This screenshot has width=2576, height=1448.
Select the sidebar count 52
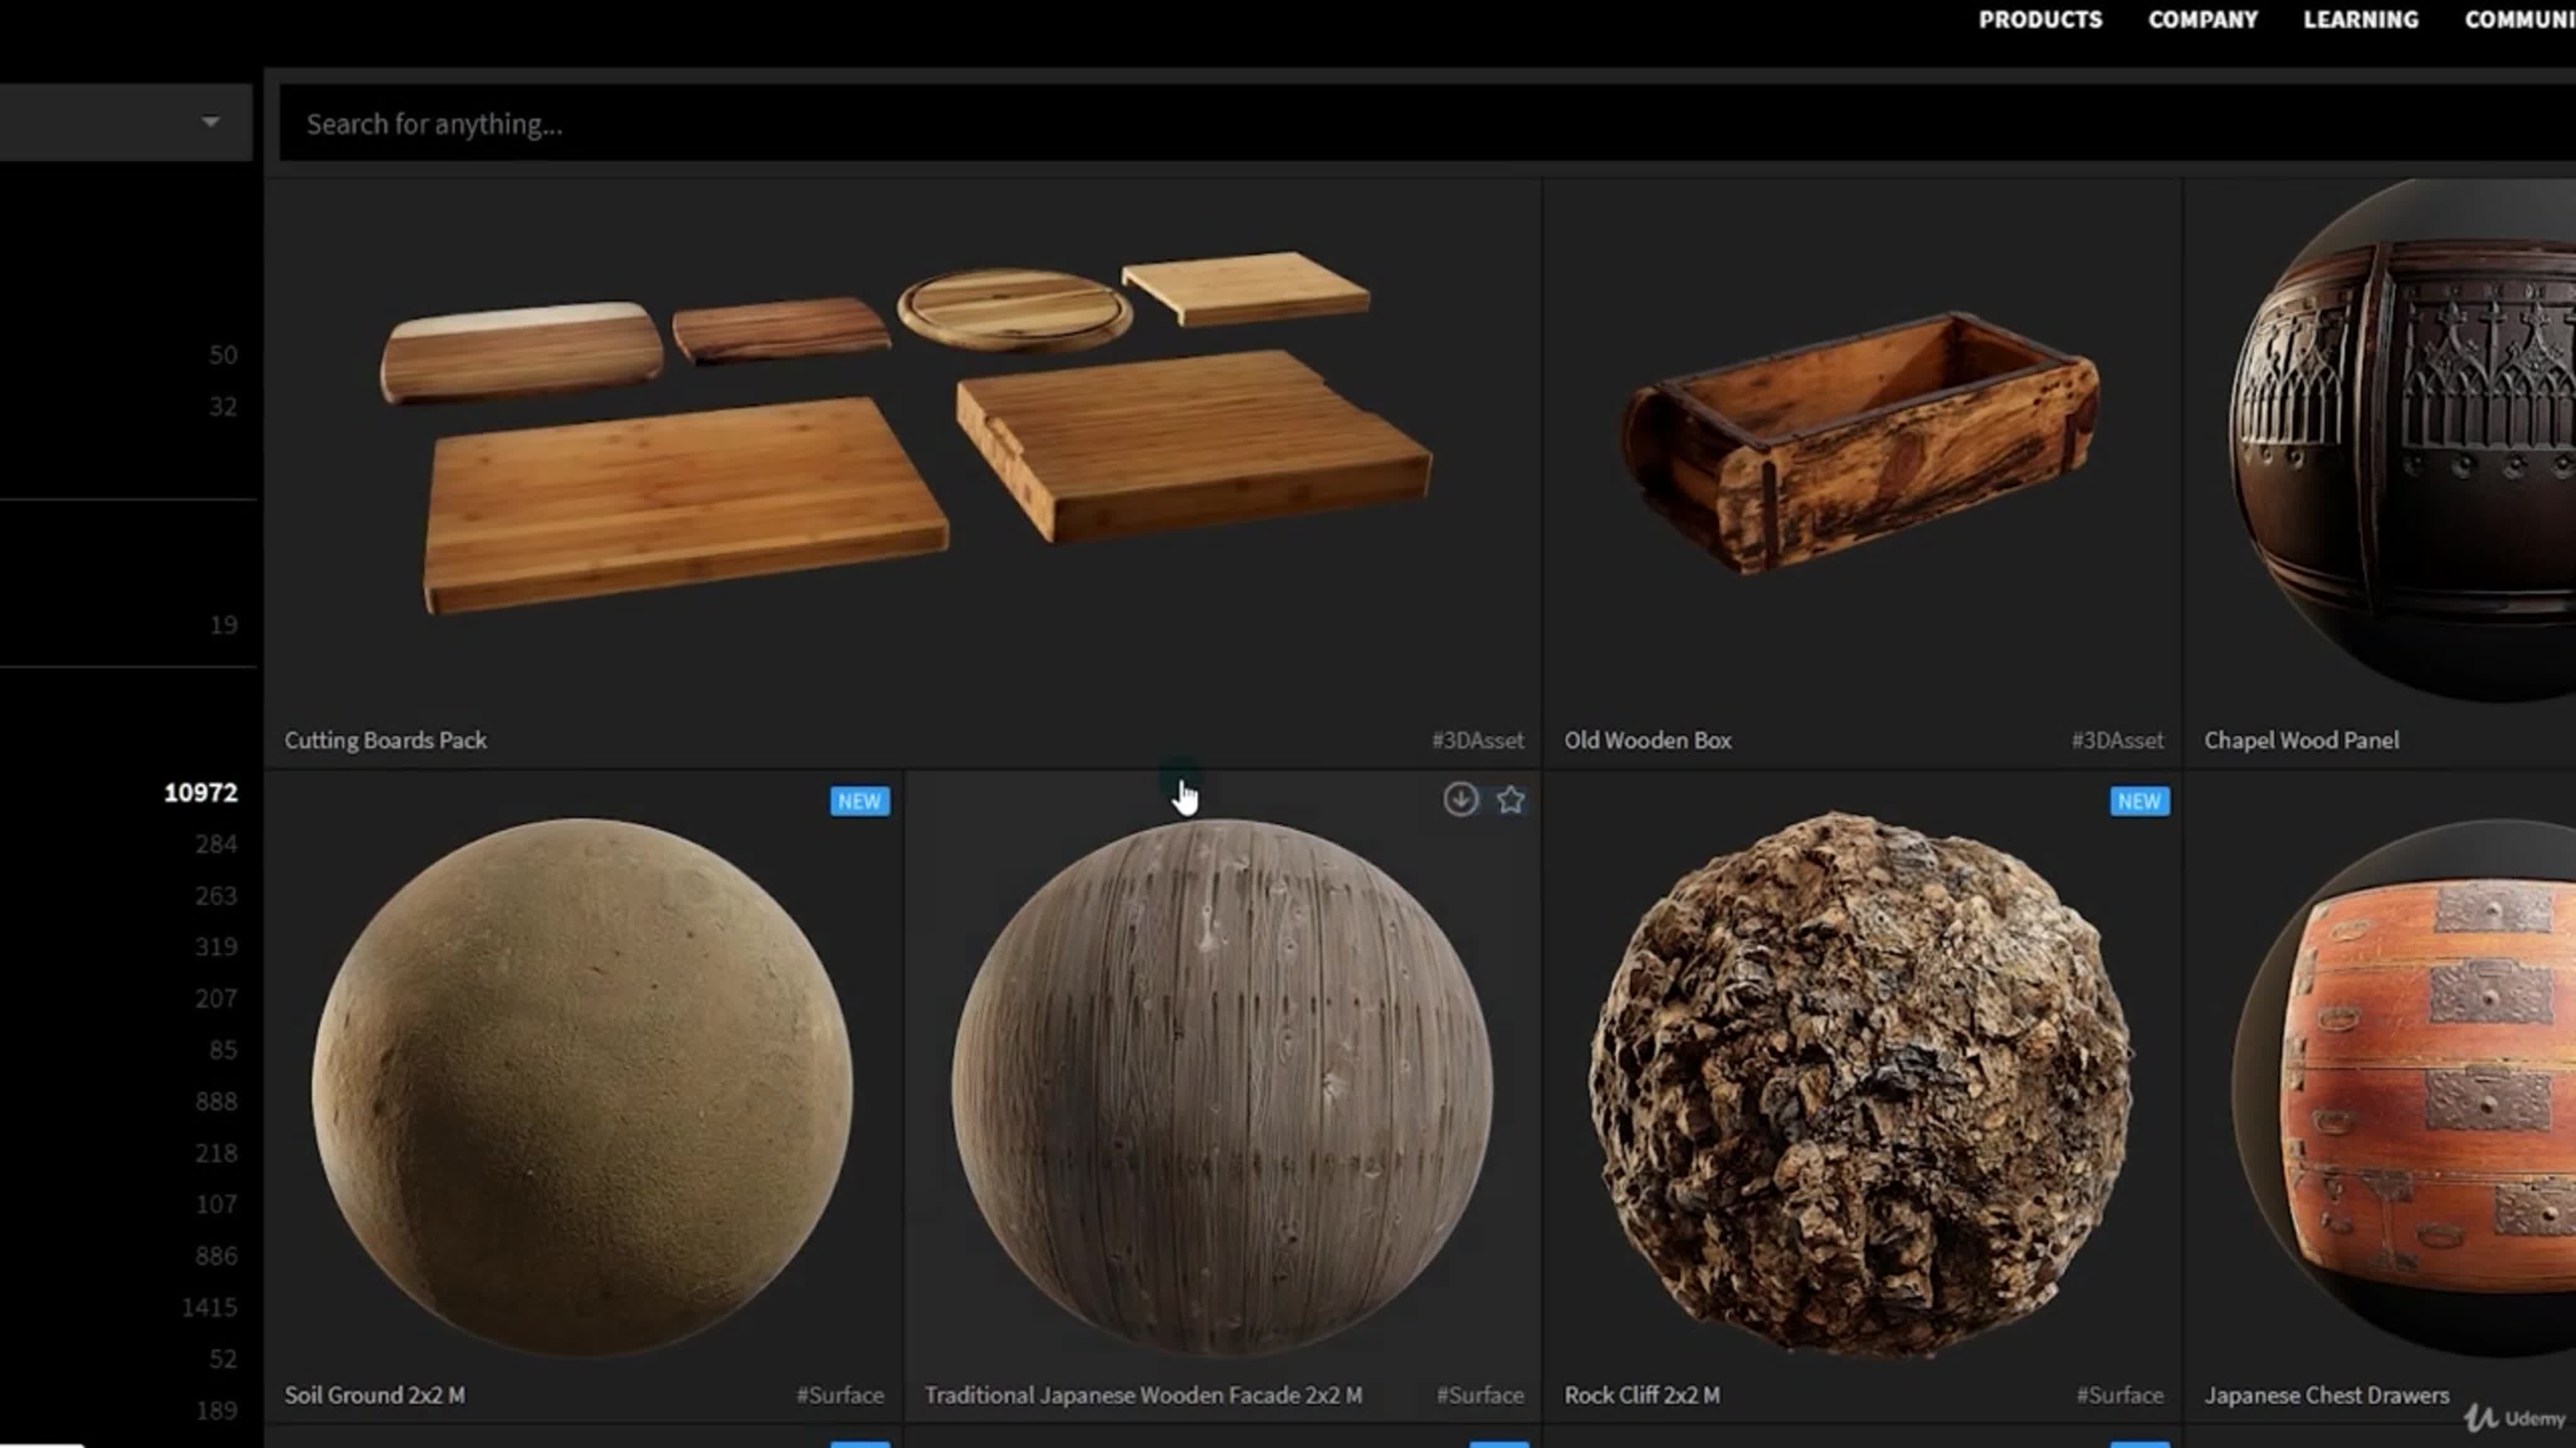click(x=223, y=1359)
